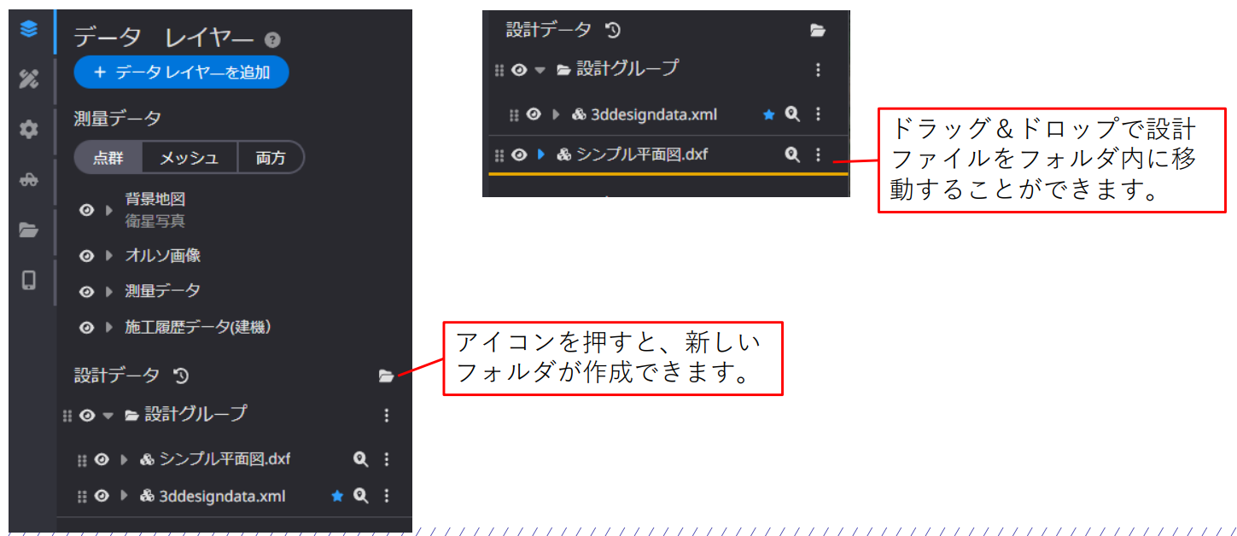Zoom to 3ddesigndata.xml in the inset panel

[x=792, y=114]
